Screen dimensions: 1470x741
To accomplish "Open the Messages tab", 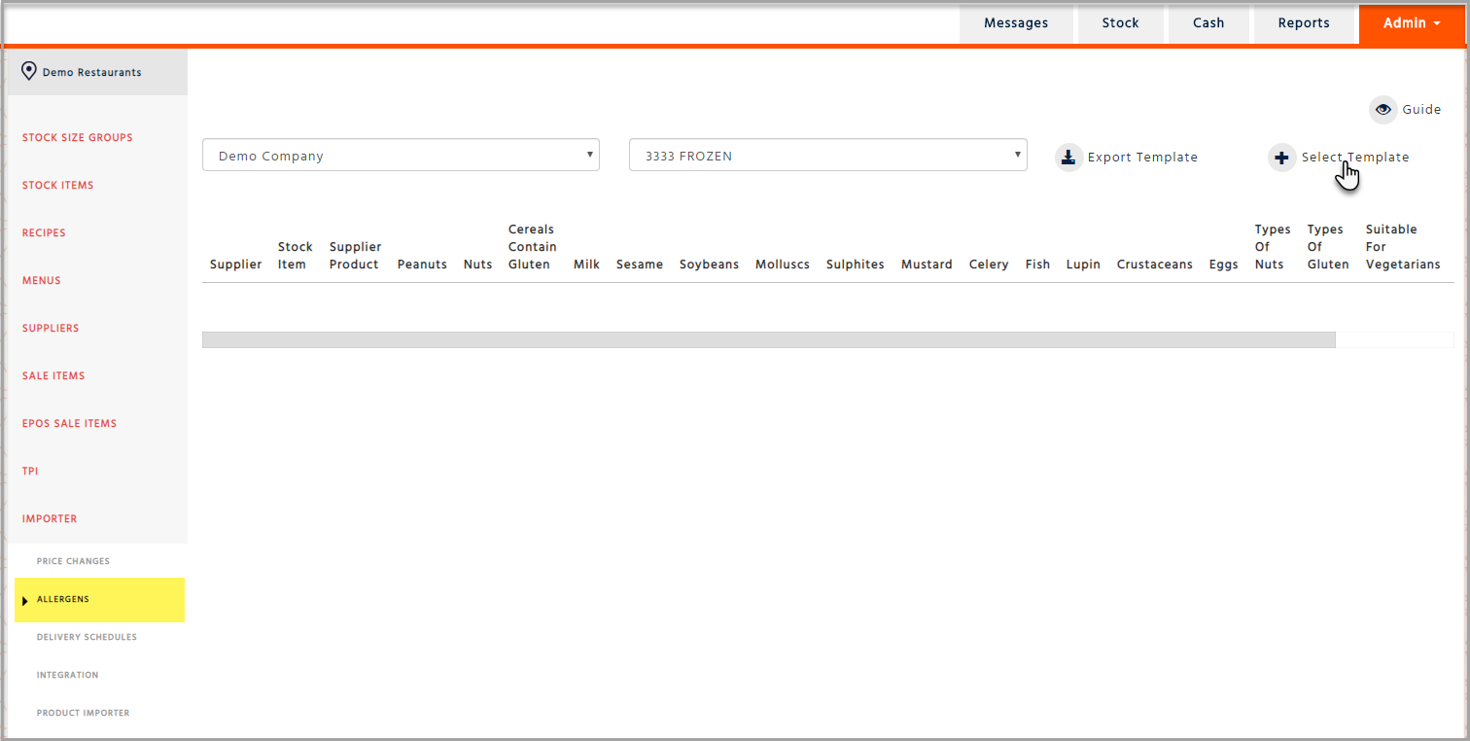I will click(1016, 23).
